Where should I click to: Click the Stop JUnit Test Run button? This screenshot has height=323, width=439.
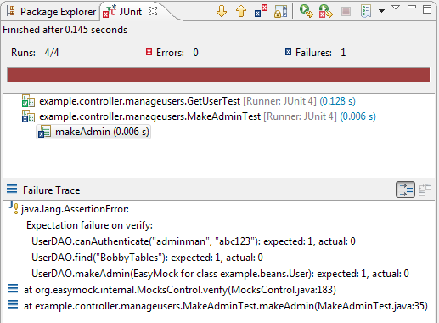pyautogui.click(x=346, y=12)
